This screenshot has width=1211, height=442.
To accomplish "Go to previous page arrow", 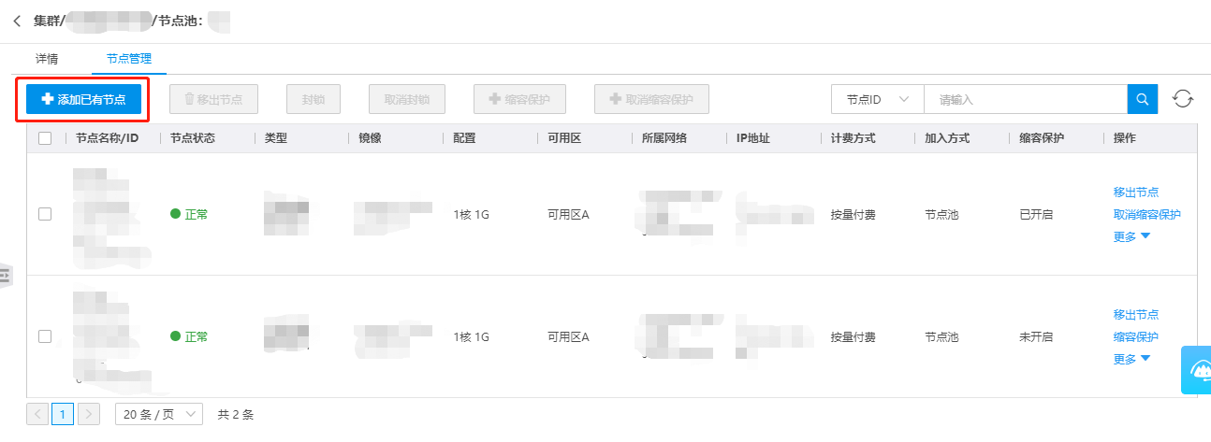I will click(x=38, y=414).
